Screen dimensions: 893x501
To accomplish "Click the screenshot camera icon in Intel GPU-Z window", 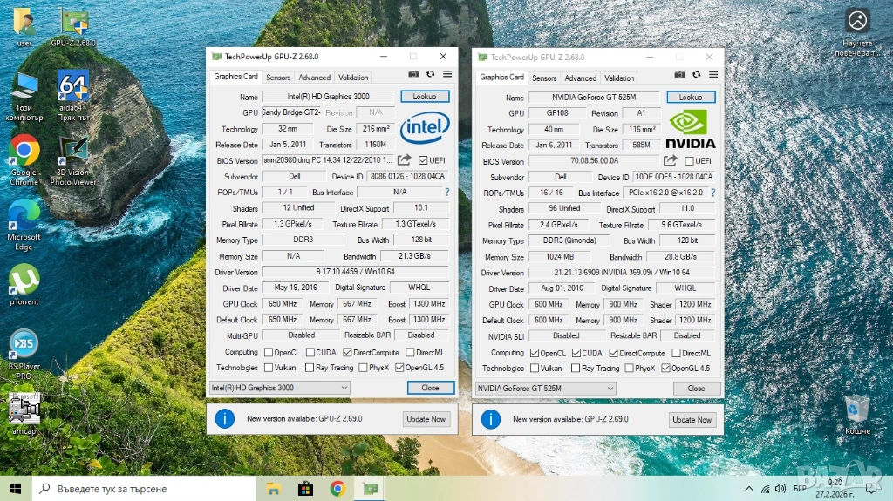I will pos(414,75).
